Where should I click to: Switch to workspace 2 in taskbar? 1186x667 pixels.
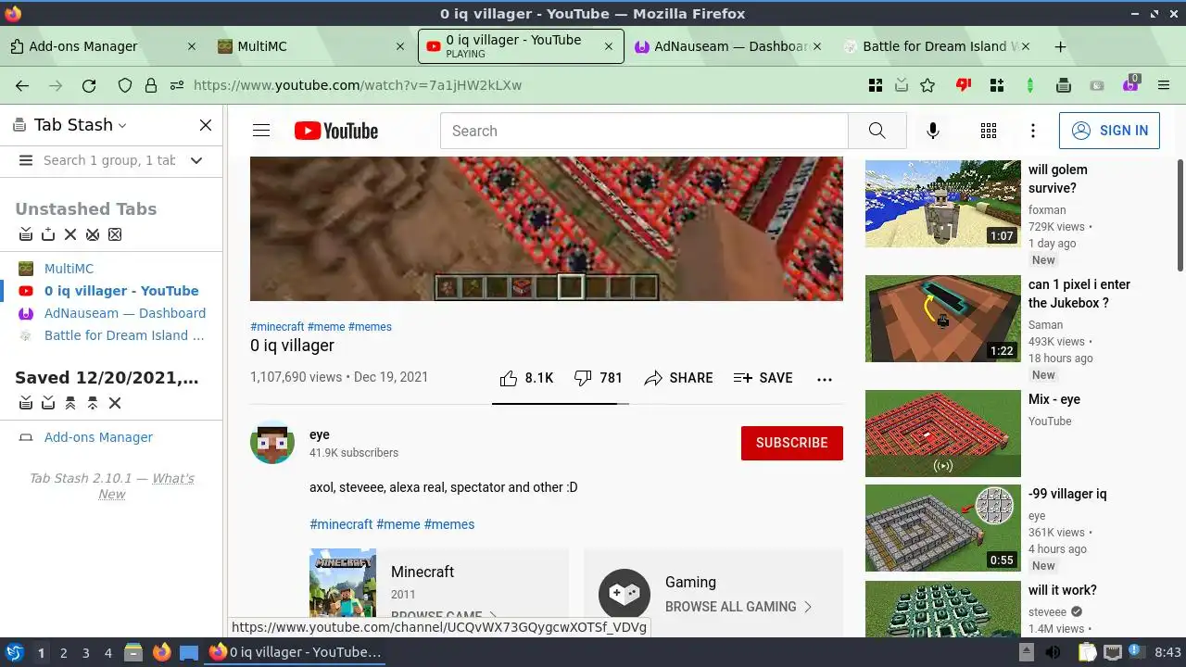pos(64,653)
